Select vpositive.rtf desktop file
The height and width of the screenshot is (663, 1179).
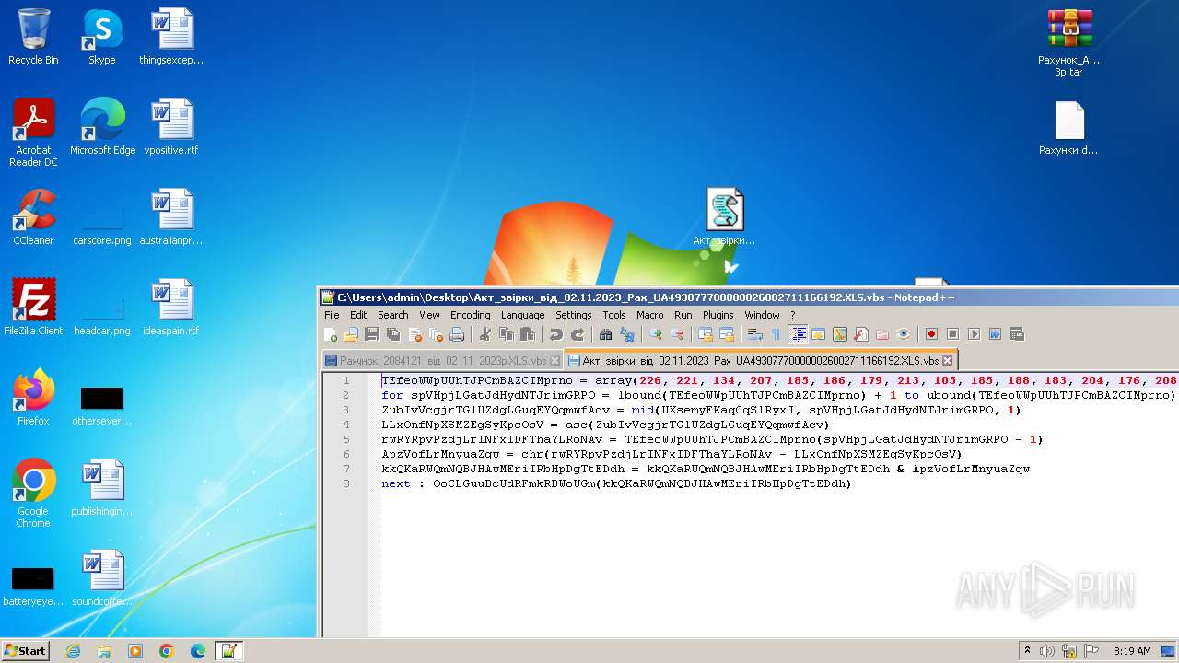(x=171, y=127)
